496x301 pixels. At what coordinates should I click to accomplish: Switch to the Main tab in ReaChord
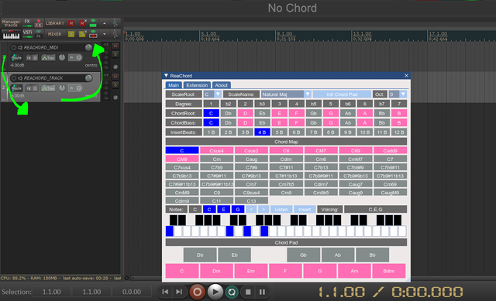(174, 85)
